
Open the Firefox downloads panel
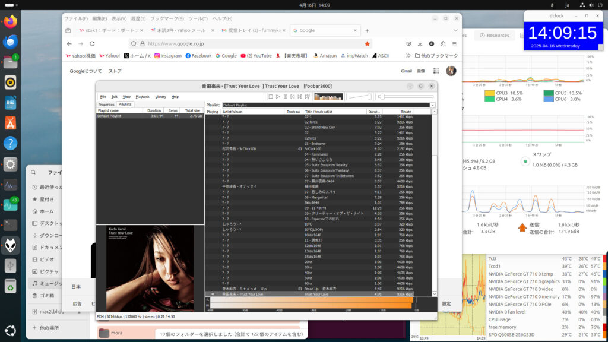point(420,43)
